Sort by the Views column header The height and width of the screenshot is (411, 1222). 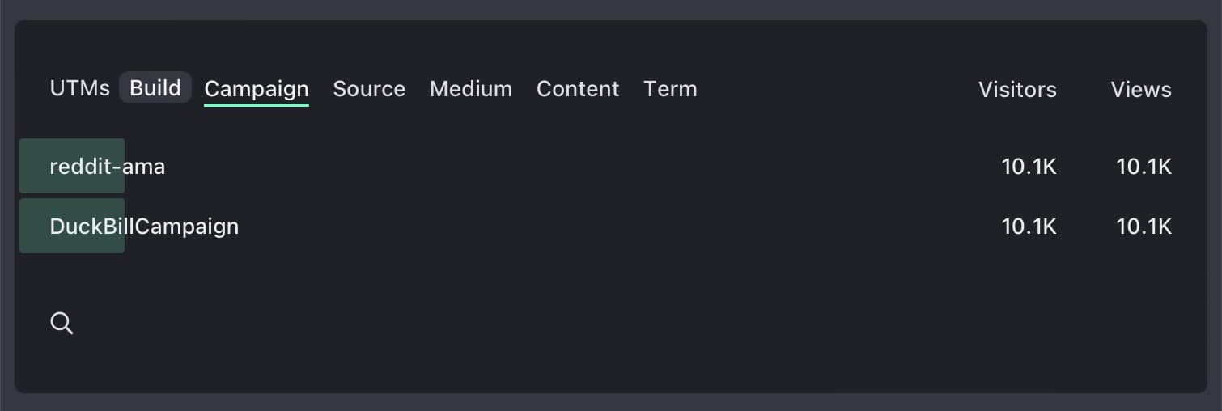(x=1140, y=89)
